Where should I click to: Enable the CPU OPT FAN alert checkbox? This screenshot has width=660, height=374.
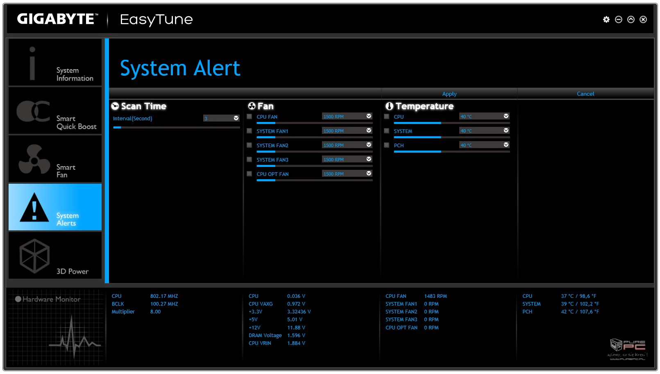click(249, 174)
